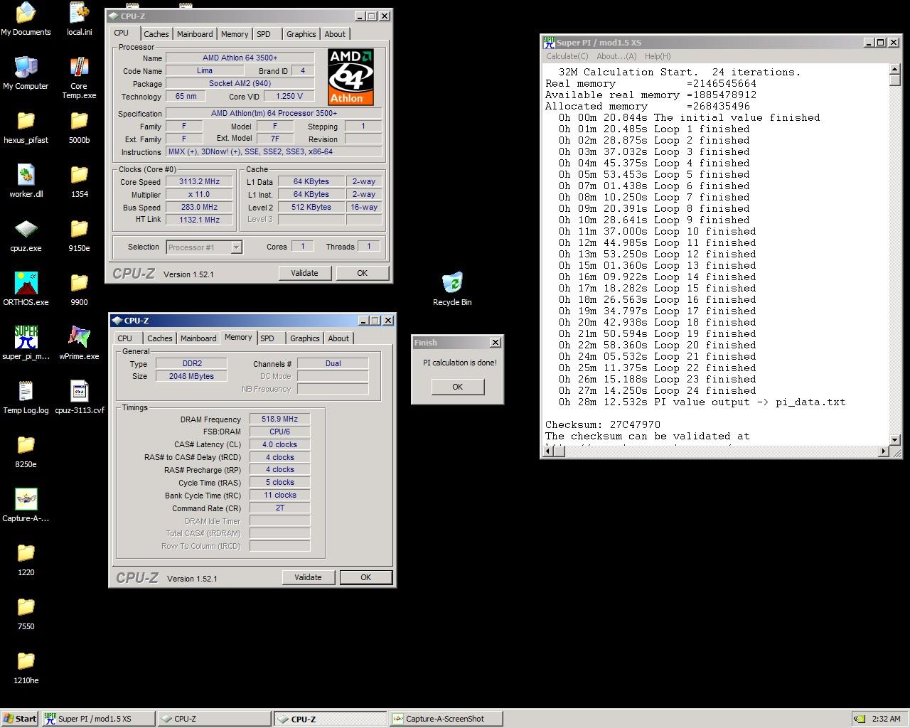
Task: Click the CAS# Latency 4.0 clocks value
Action: coord(279,444)
